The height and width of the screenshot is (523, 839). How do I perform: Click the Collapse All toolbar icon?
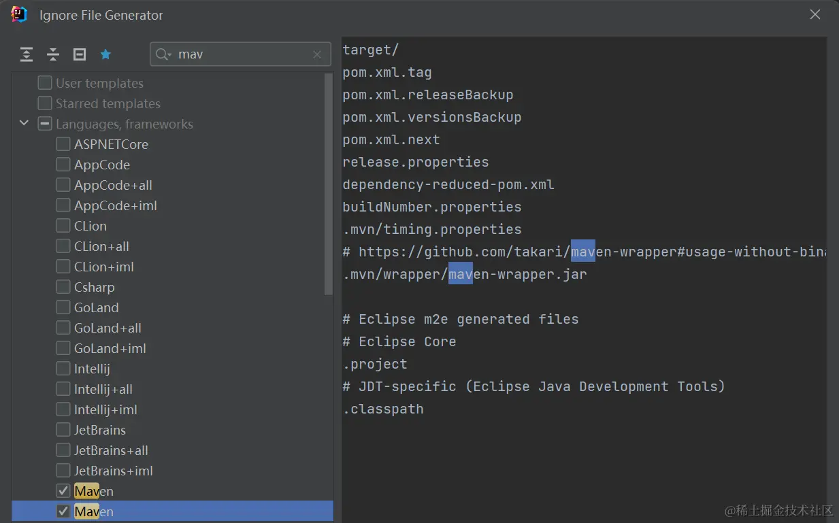(x=53, y=54)
